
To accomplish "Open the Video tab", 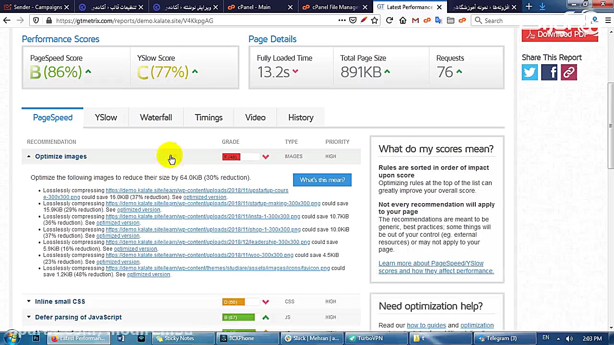I will coord(255,118).
